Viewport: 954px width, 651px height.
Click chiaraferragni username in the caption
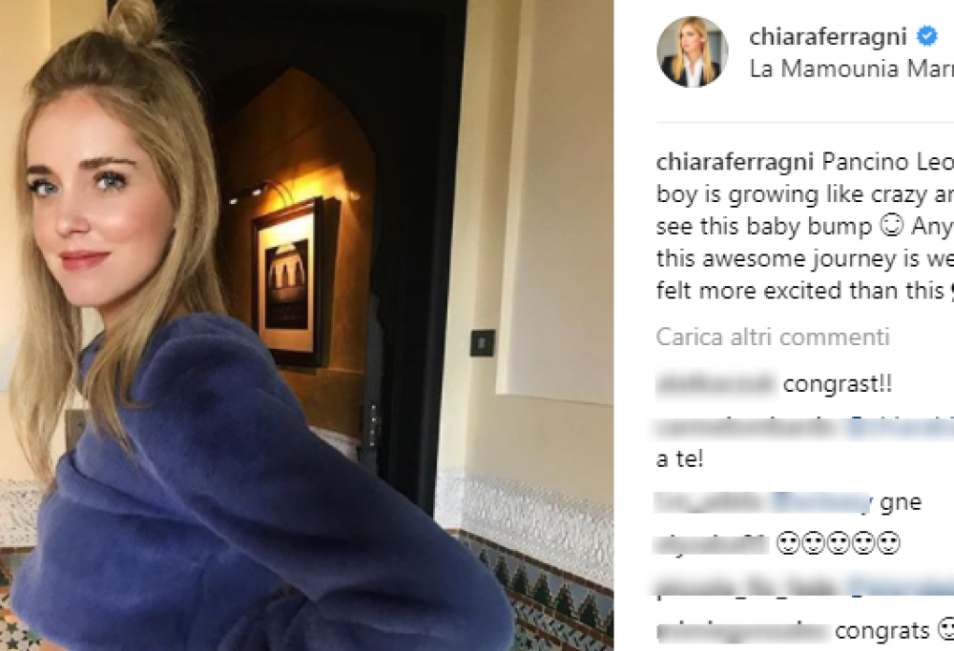[x=735, y=162]
